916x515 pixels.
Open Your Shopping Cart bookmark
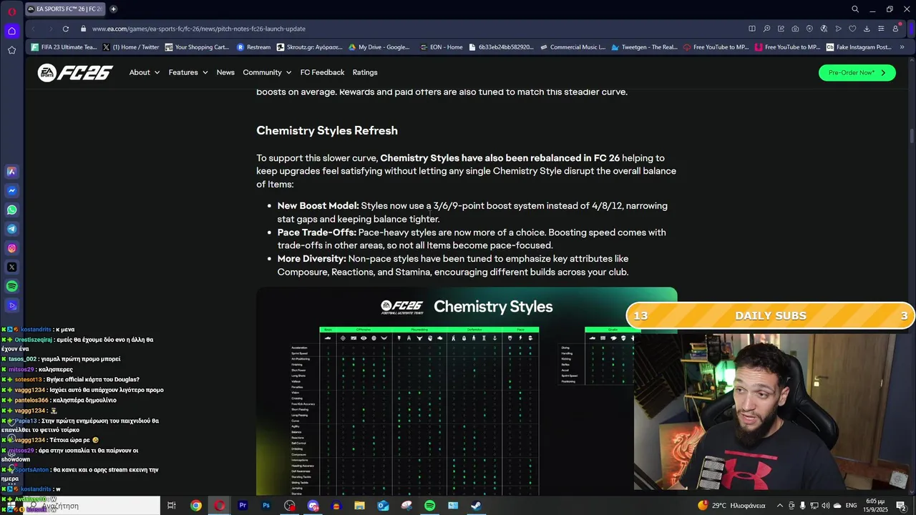(x=197, y=47)
